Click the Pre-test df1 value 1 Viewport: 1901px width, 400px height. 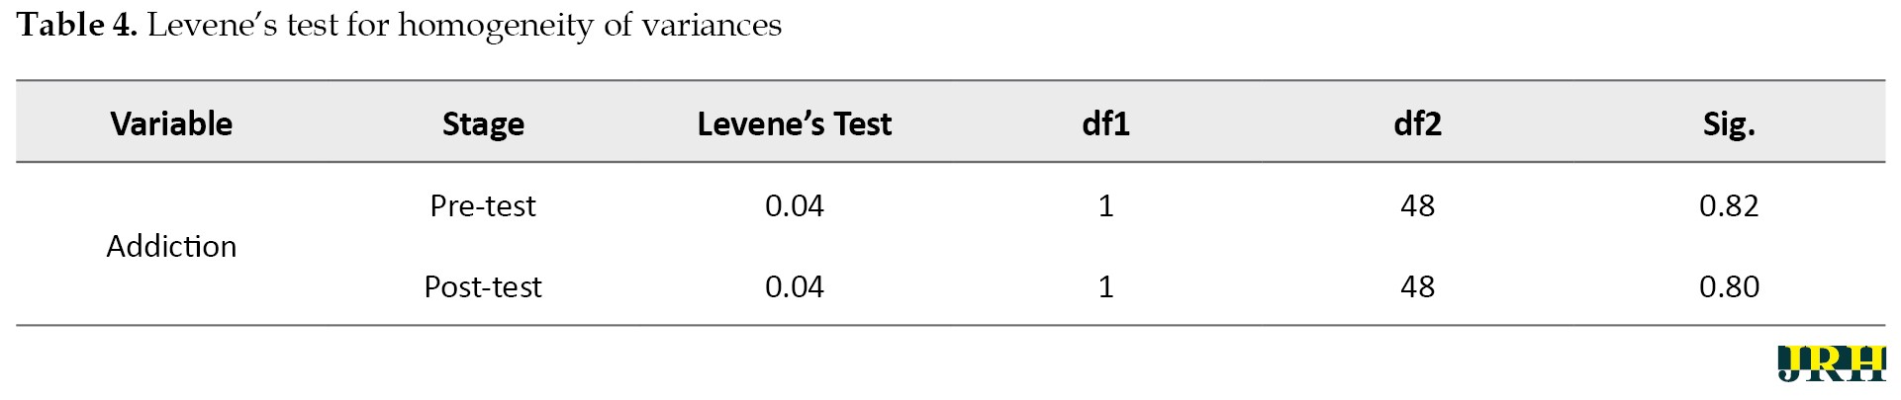(x=1106, y=205)
